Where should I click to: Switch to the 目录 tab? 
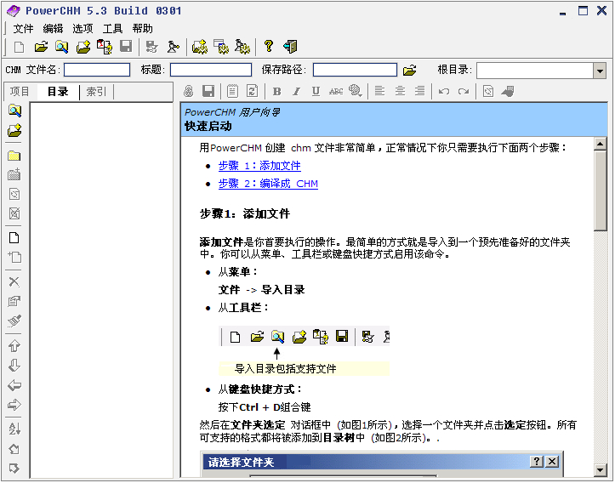pyautogui.click(x=58, y=92)
